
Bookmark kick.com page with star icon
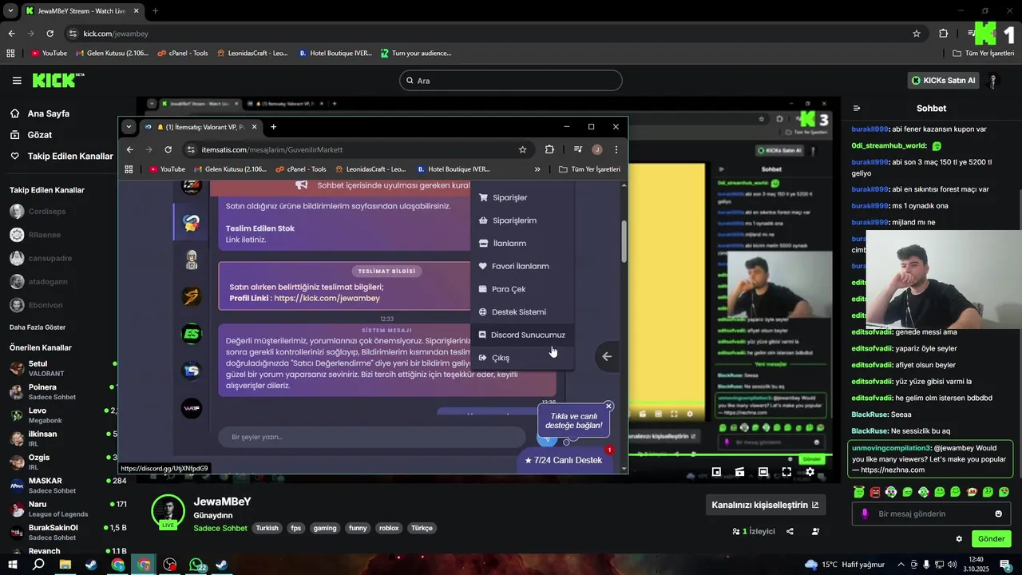point(917,34)
